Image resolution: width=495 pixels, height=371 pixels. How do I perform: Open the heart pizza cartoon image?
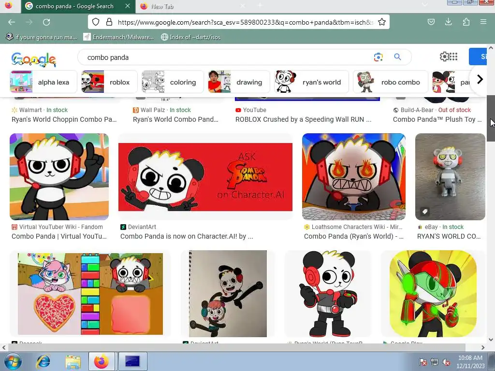[90, 294]
